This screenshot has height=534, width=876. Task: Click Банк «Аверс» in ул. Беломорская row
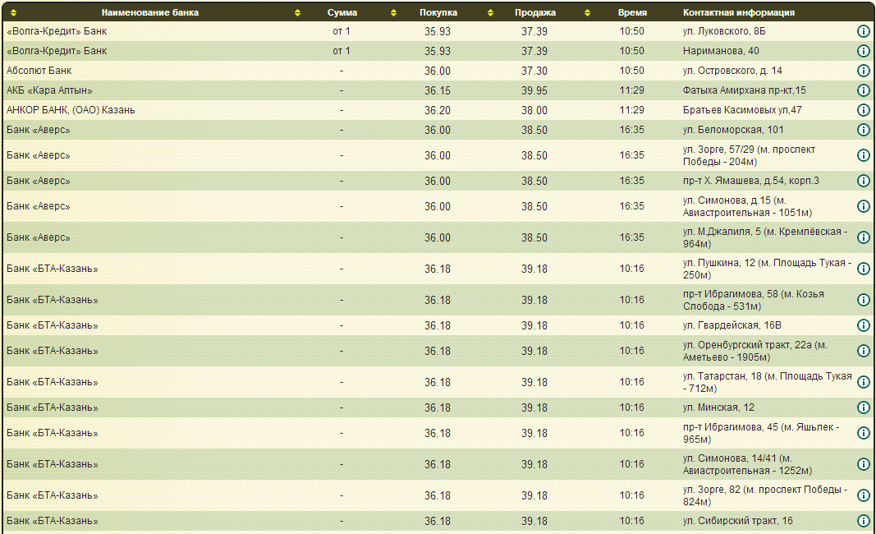[39, 130]
